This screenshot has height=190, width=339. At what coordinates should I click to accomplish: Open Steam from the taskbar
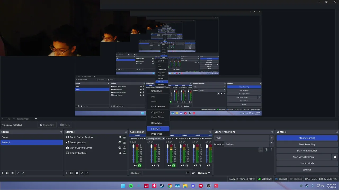162,186
